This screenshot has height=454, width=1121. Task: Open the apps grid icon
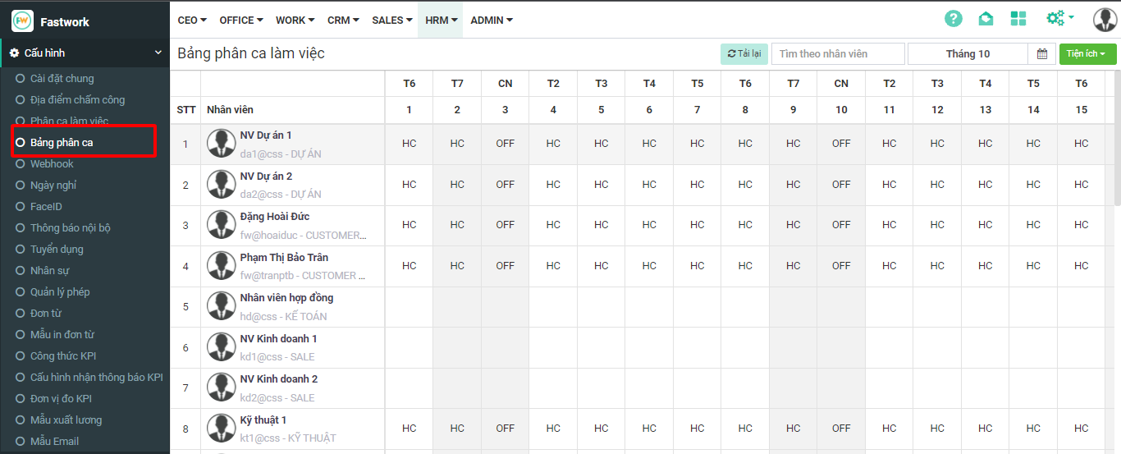click(x=1018, y=19)
